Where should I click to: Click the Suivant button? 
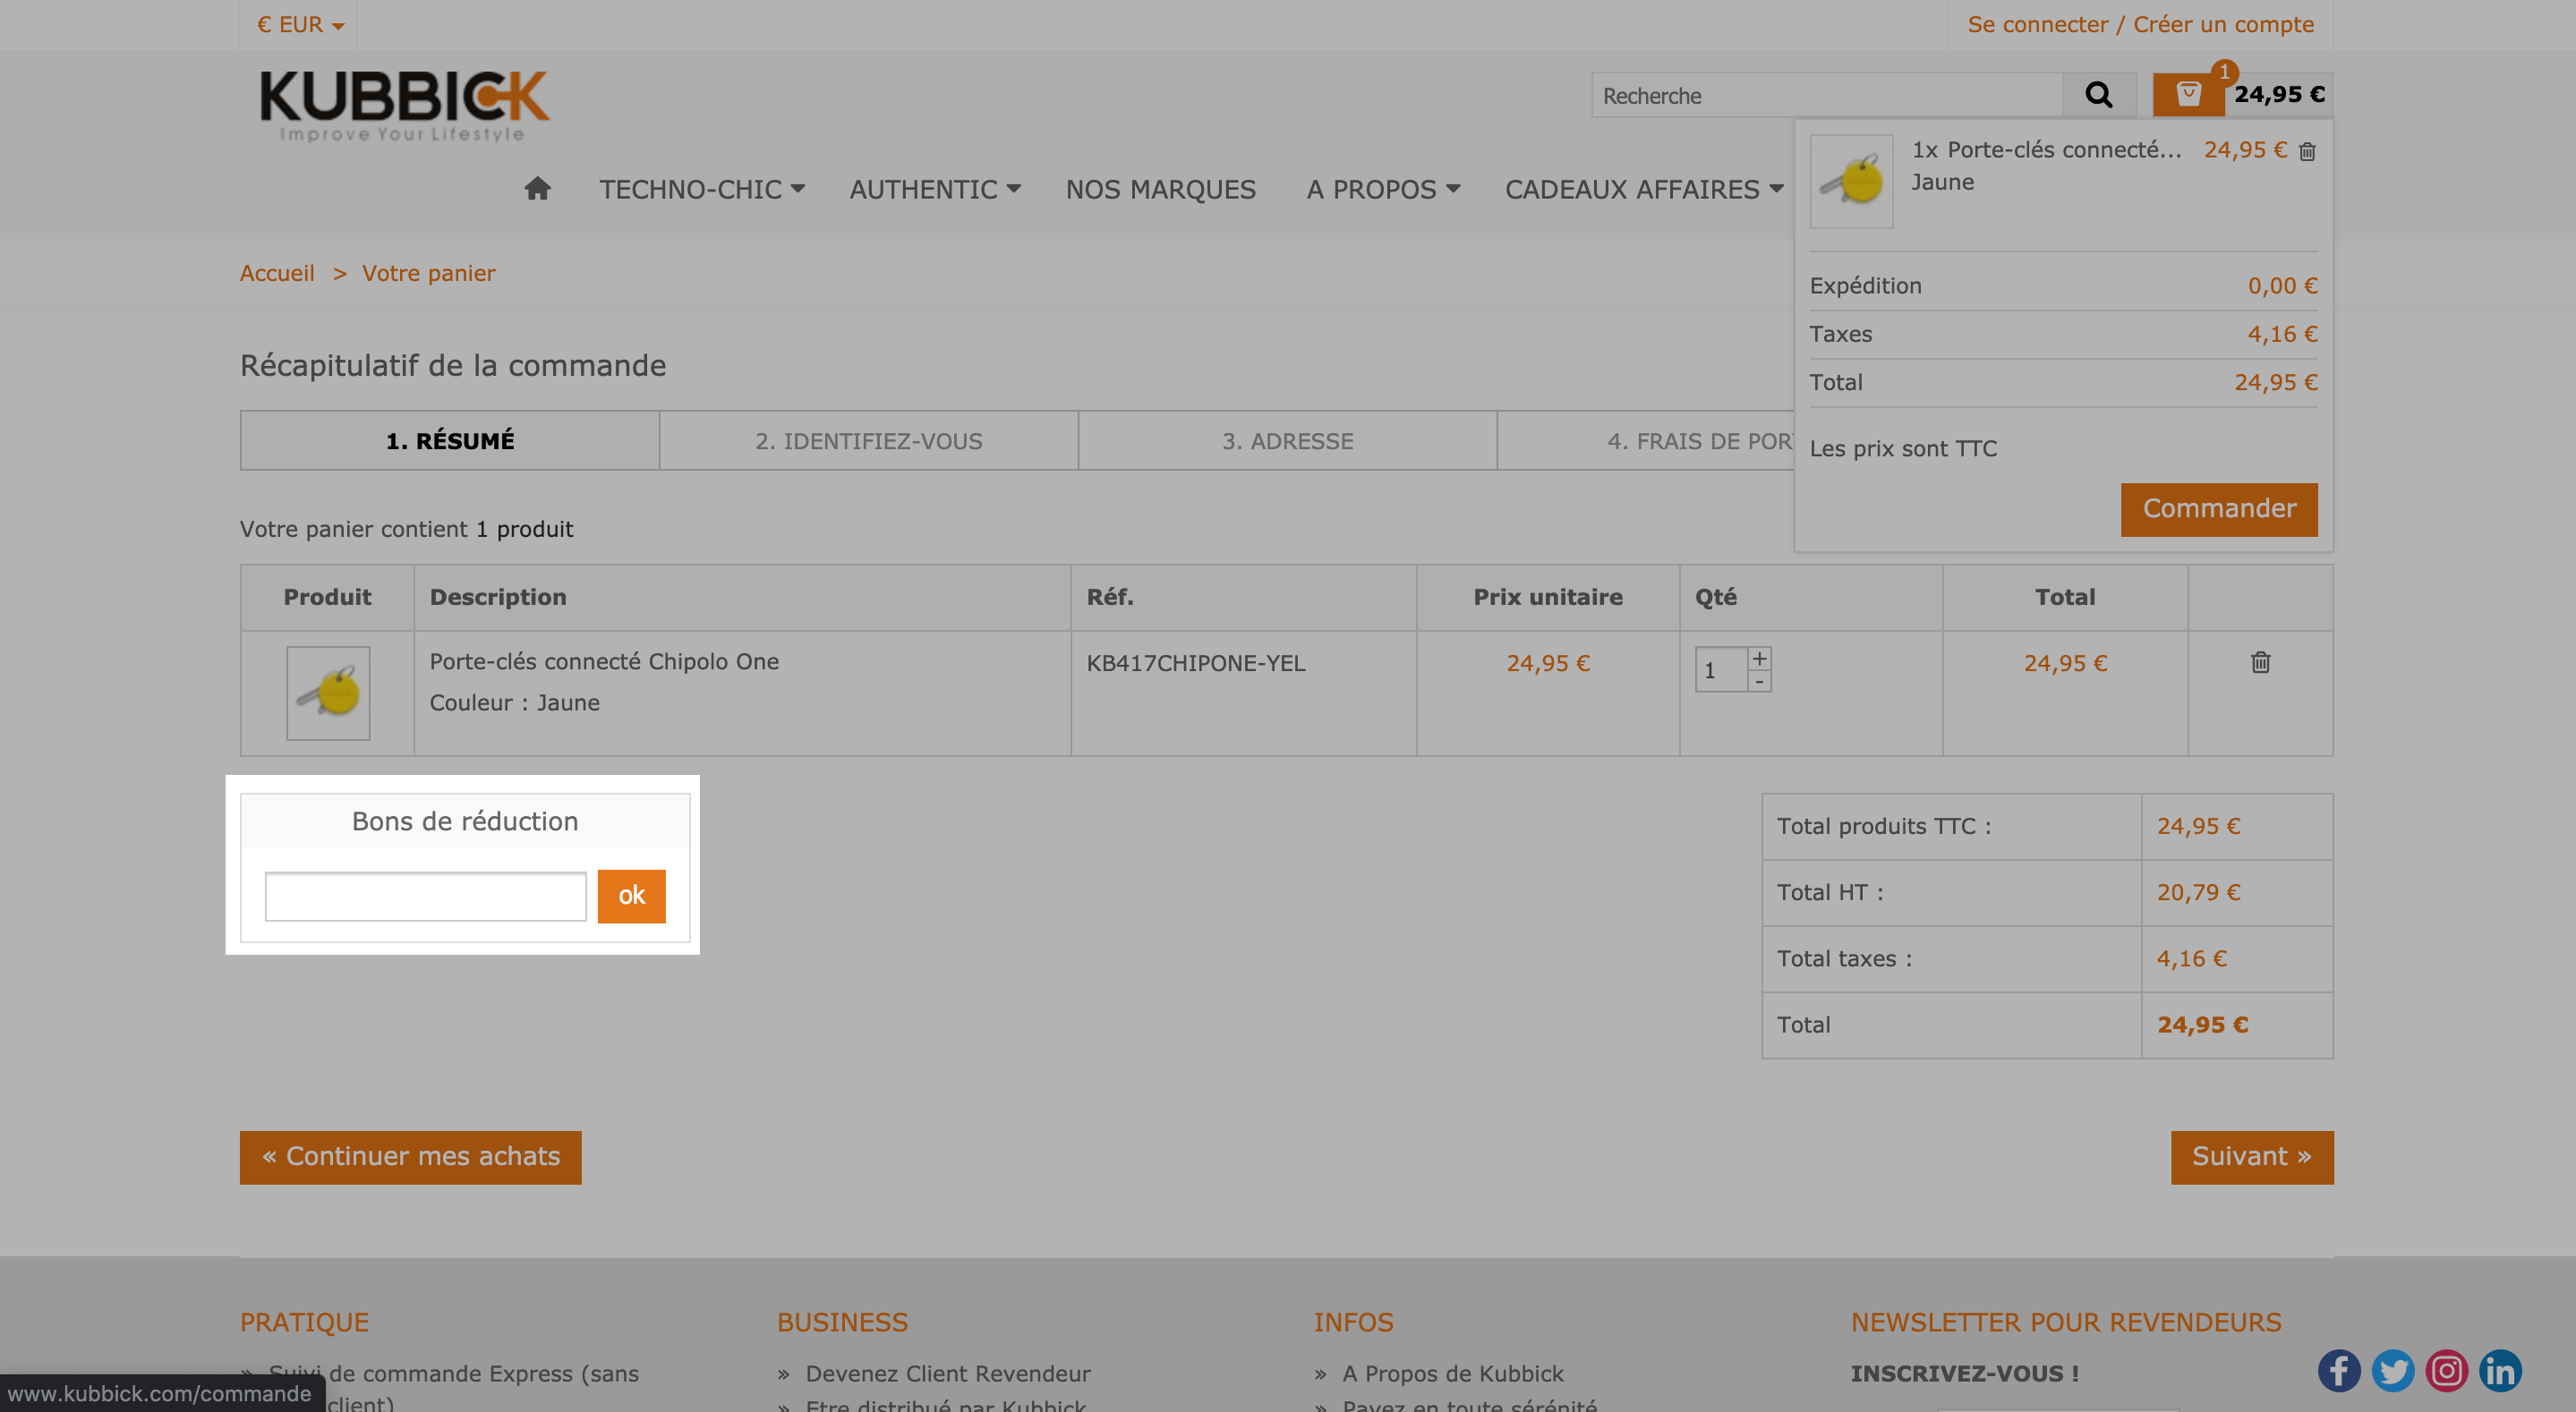click(2252, 1157)
